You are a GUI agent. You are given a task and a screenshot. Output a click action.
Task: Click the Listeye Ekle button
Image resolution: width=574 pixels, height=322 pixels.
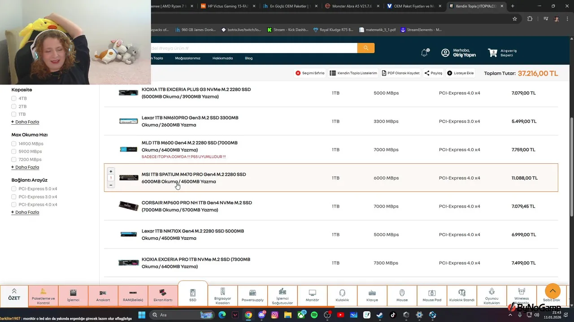461,73
